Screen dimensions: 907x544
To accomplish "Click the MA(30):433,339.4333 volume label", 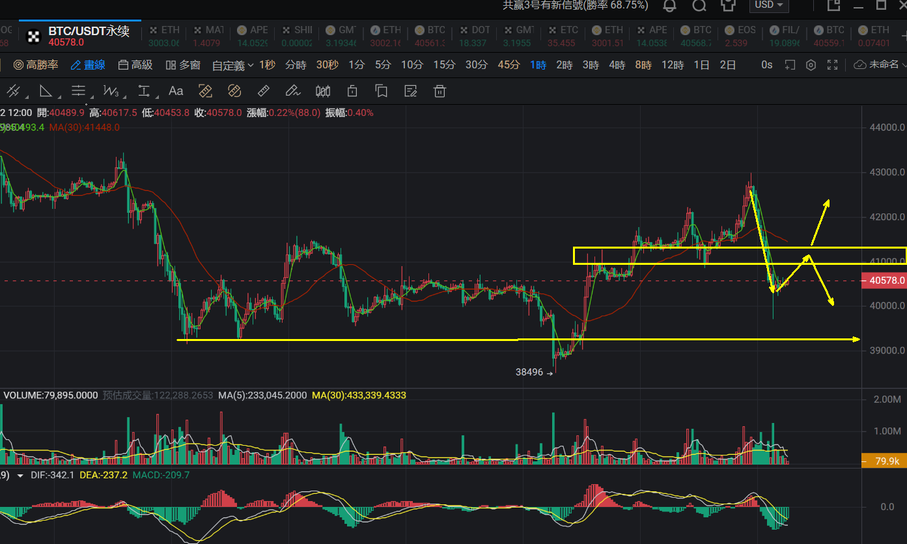I will pyautogui.click(x=359, y=395).
